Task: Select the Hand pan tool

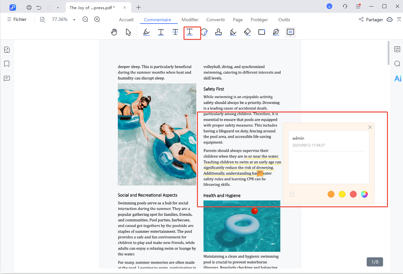Action: [x=114, y=32]
